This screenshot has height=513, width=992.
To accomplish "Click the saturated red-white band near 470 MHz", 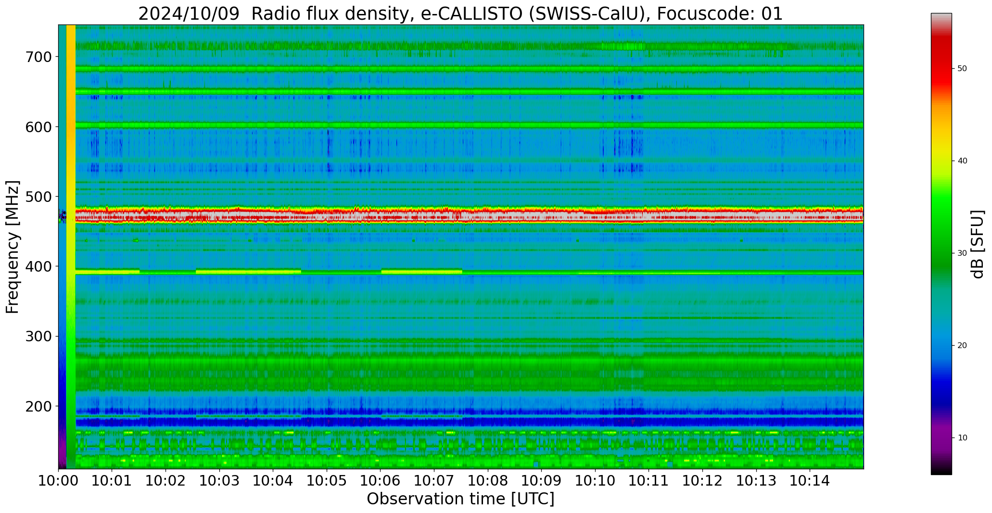I will pyautogui.click(x=469, y=215).
